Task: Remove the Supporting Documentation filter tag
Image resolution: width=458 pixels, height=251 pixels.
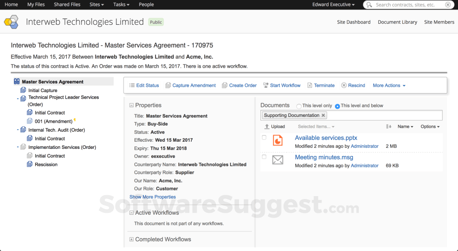Action: pyautogui.click(x=323, y=115)
